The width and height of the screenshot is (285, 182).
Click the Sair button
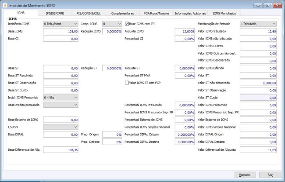point(270,175)
